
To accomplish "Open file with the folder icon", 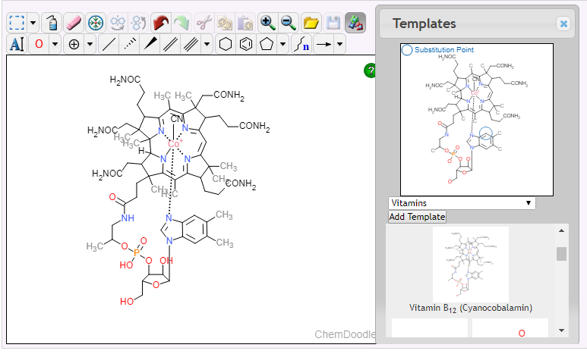I will [x=311, y=22].
